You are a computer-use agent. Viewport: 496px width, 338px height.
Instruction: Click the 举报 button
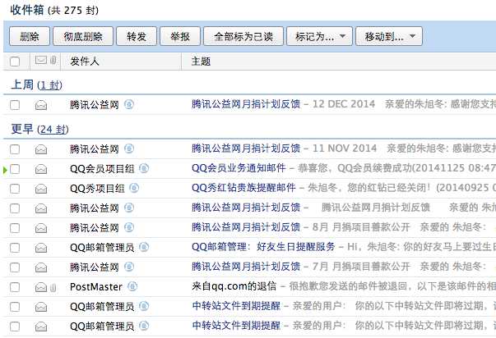point(180,37)
